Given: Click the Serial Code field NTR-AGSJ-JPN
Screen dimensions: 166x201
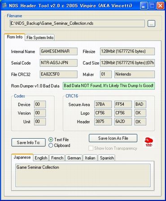Looking at the screenshot, I should 59,63.
